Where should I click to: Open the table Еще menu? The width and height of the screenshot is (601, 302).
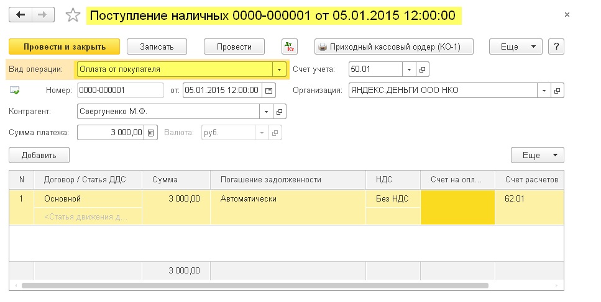coord(538,155)
